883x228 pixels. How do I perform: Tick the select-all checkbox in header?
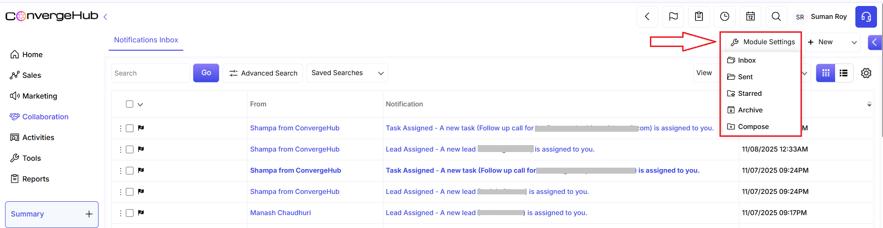point(130,104)
